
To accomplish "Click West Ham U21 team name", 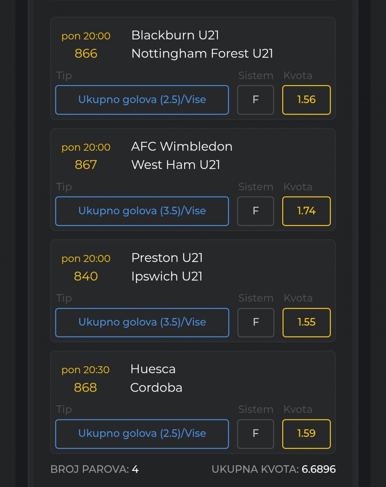I will tap(176, 165).
